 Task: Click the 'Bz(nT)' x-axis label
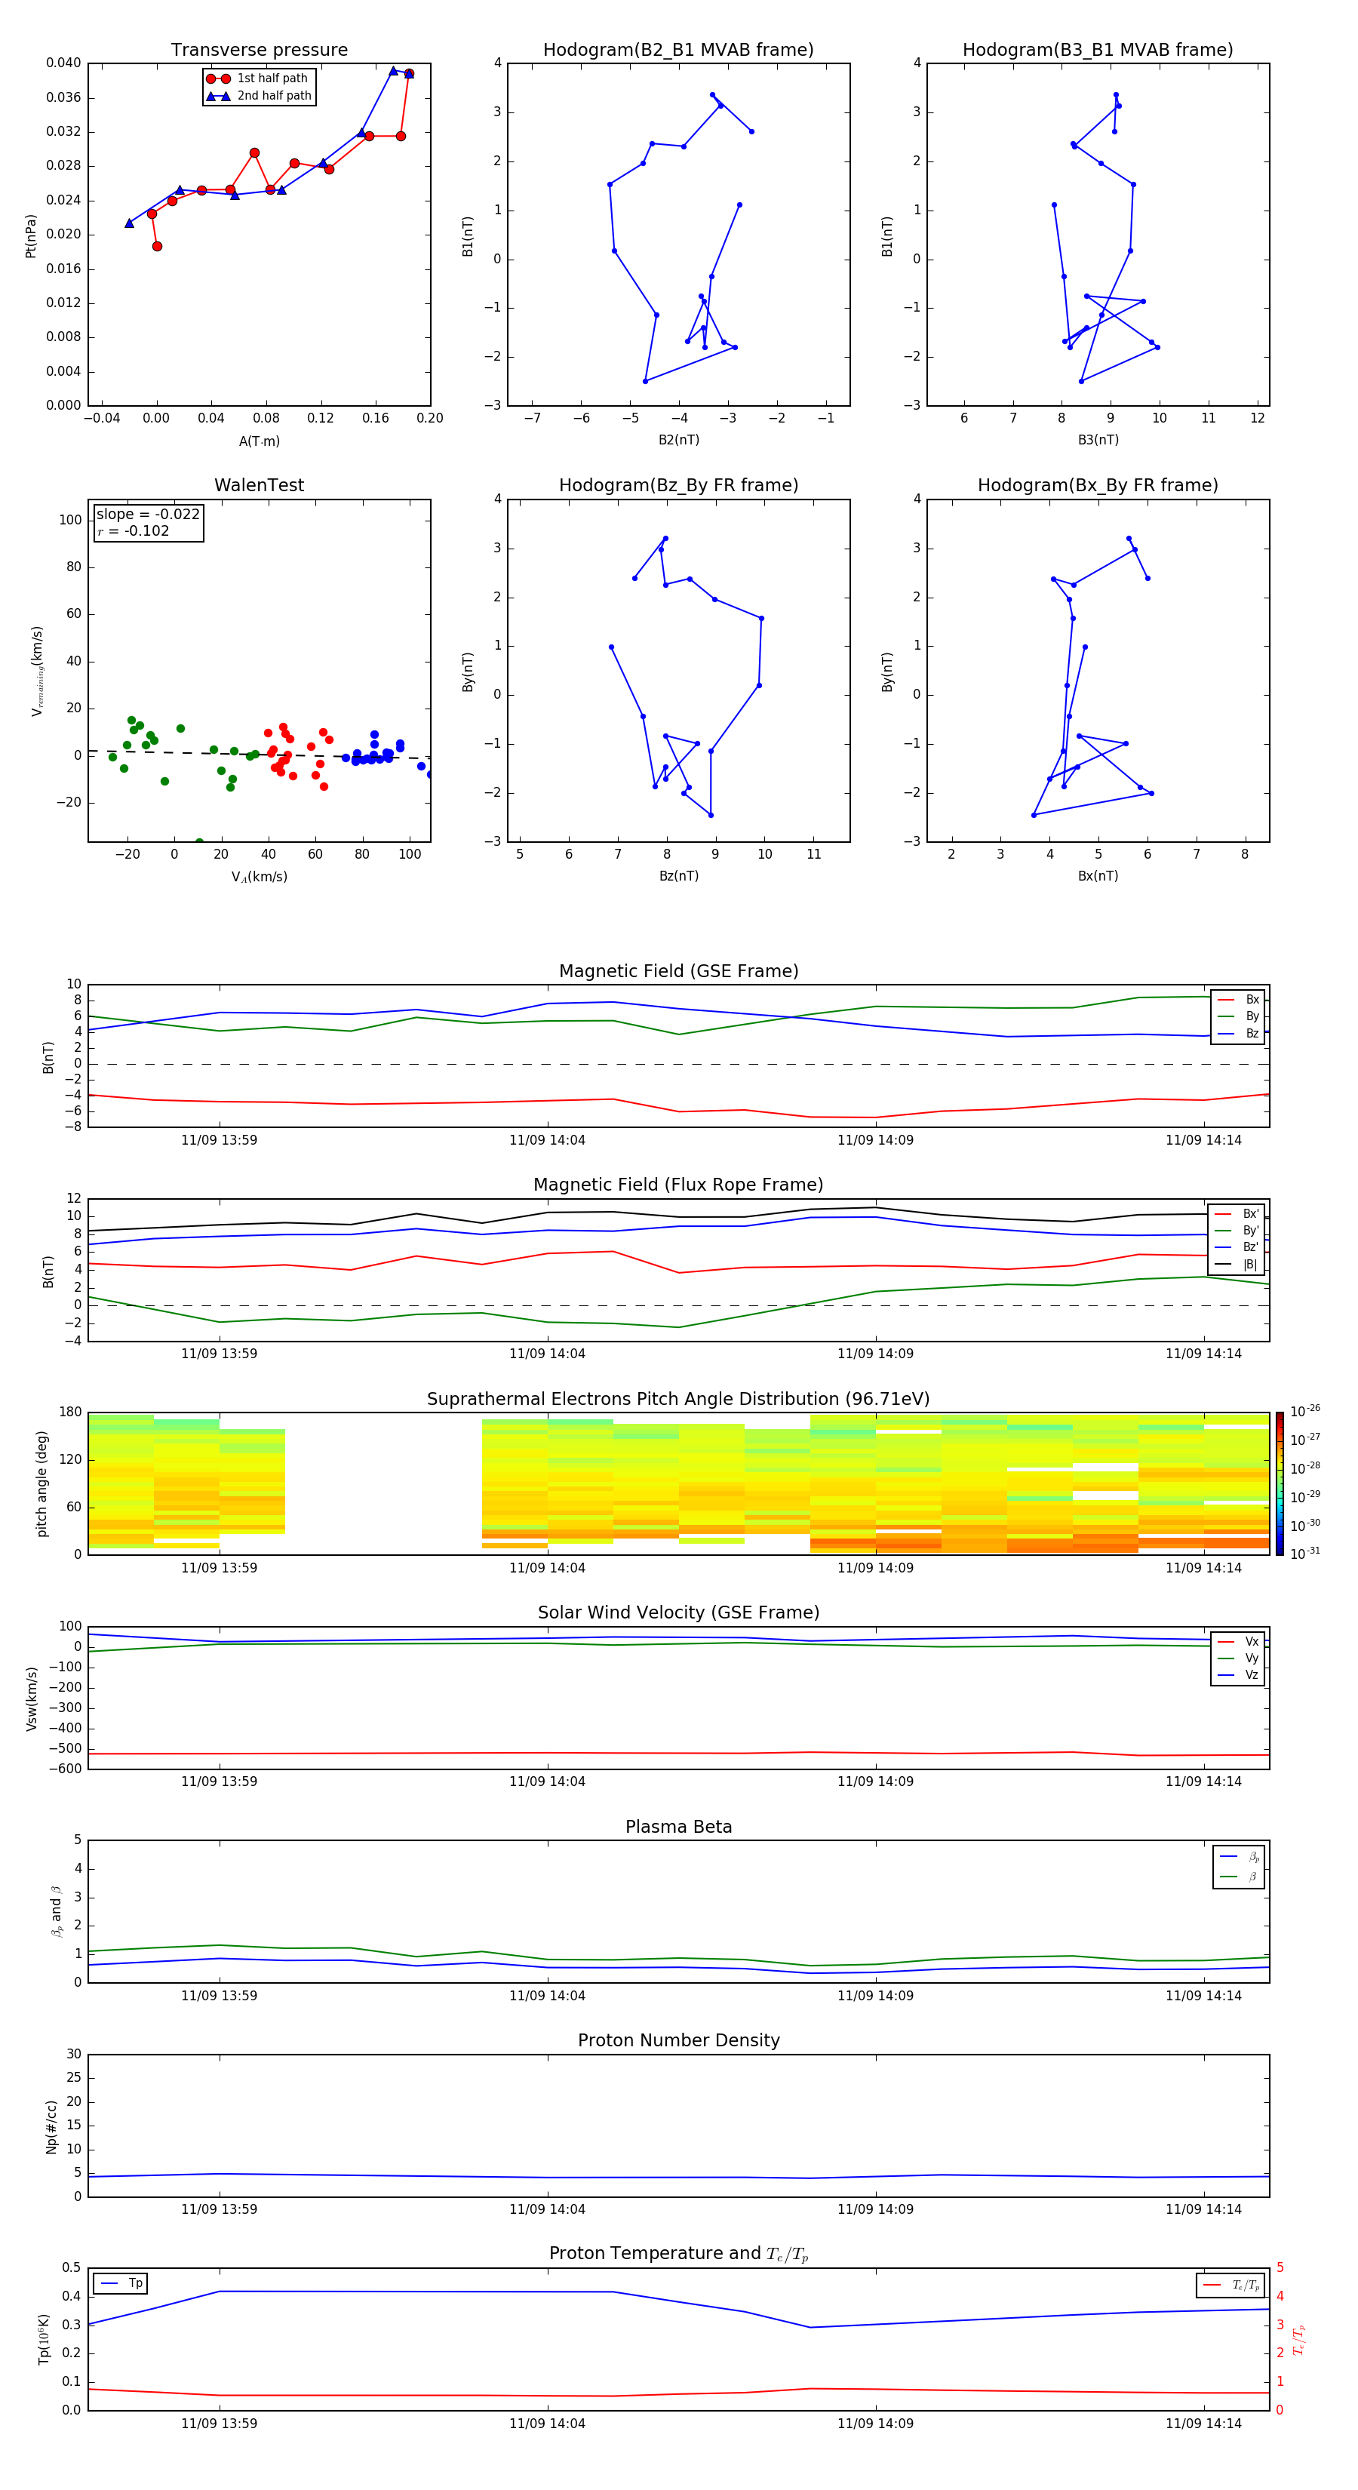pos(678,876)
